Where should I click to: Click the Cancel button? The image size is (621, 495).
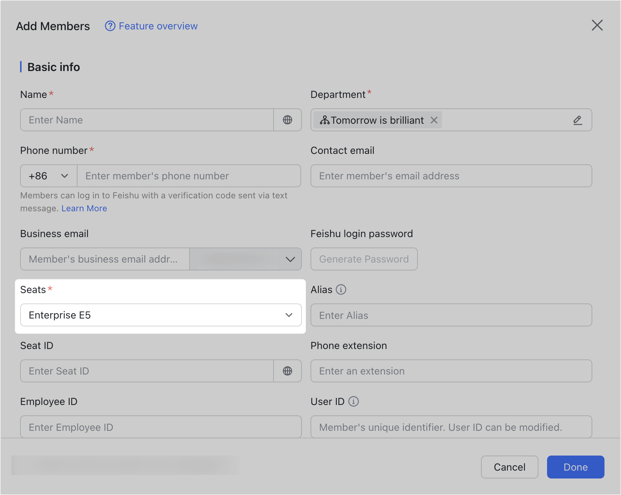(x=509, y=467)
